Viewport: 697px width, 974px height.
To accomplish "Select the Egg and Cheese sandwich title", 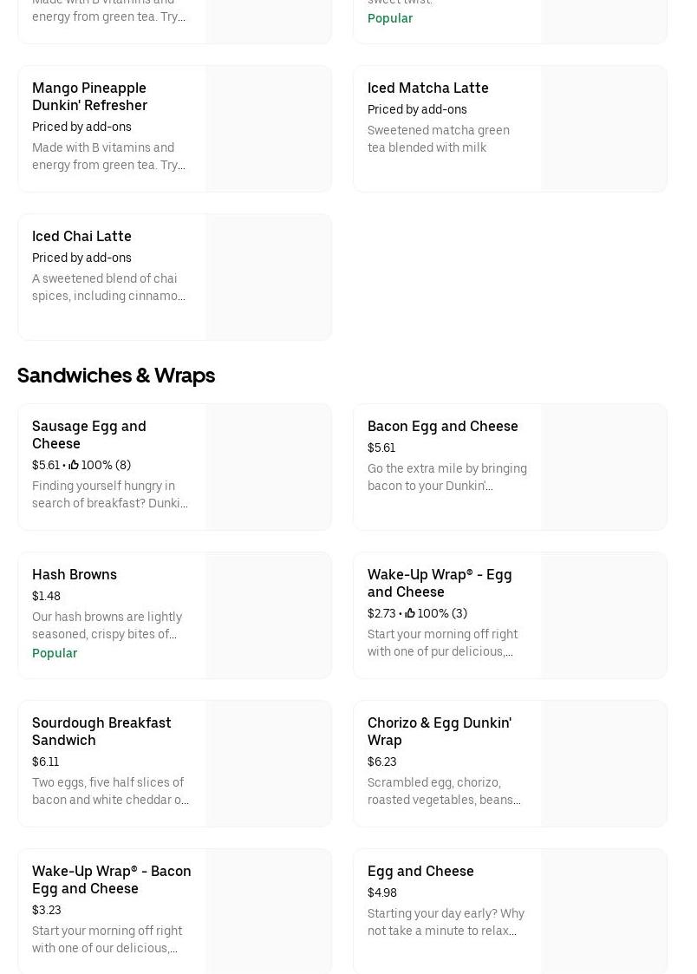I will point(420,871).
